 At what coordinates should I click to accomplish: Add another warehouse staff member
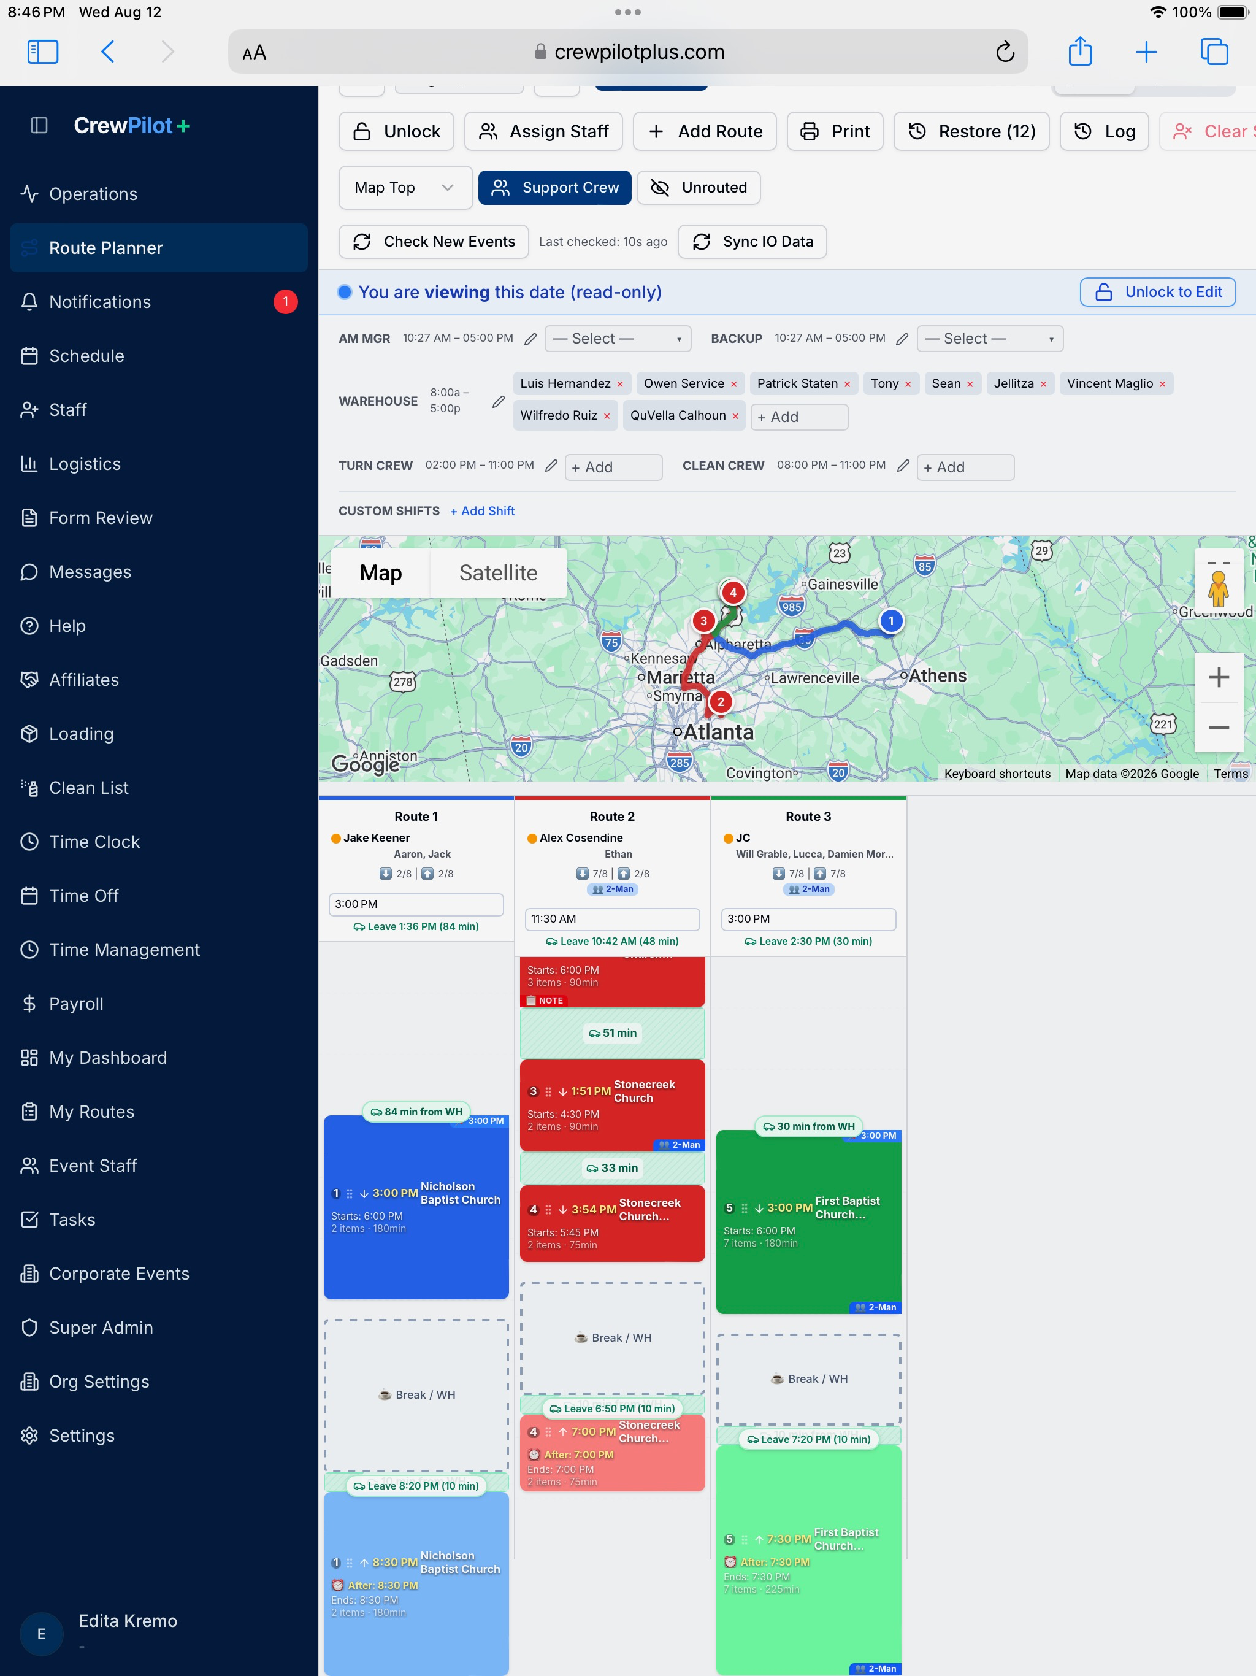pyautogui.click(x=799, y=417)
